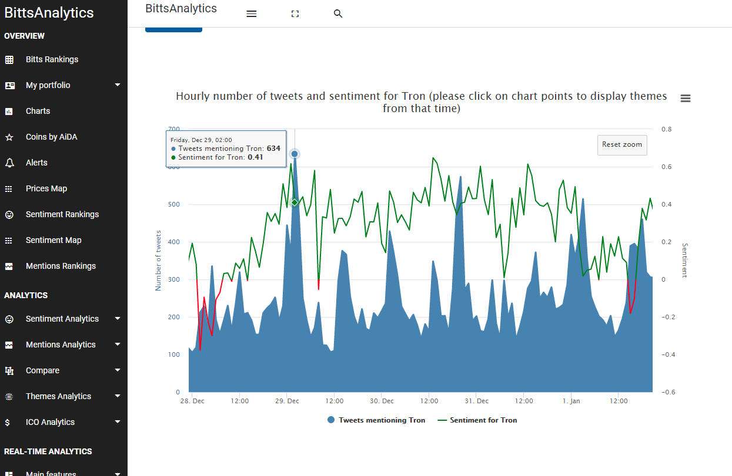This screenshot has width=732, height=476.
Task: Click the Coins by AiDA star icon
Action: [9, 137]
